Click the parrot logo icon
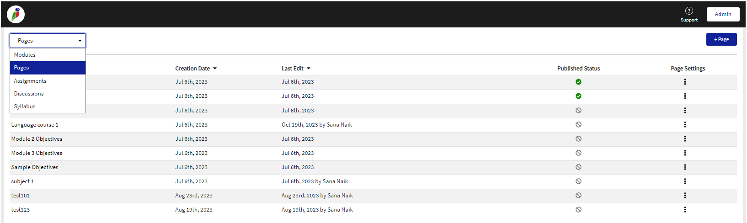Screen dimensions: 747x223 16,15
